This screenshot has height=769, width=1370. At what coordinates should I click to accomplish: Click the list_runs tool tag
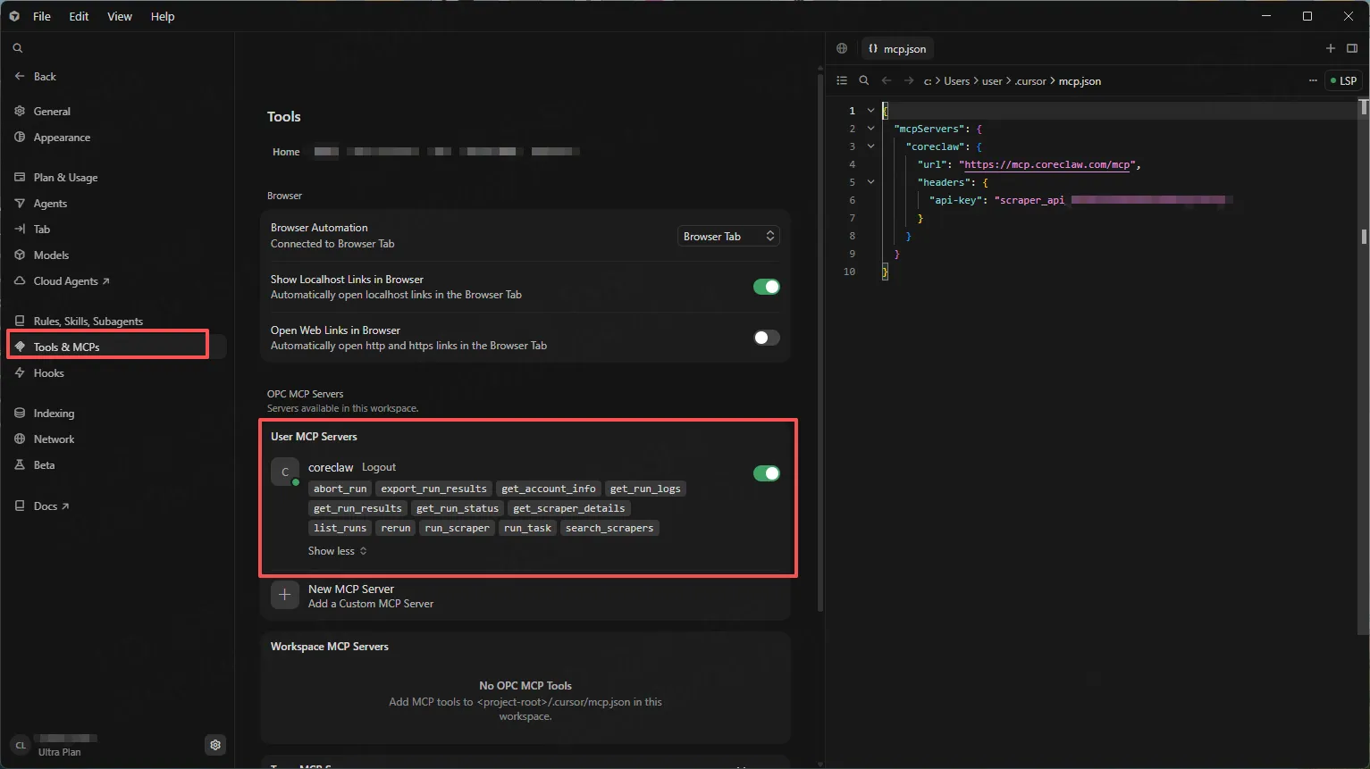click(340, 528)
